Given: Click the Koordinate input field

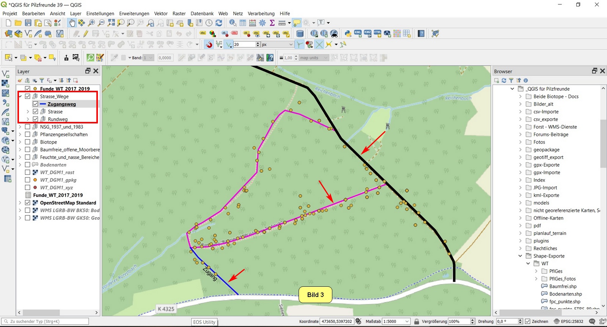Looking at the screenshot, I should pyautogui.click(x=337, y=321).
